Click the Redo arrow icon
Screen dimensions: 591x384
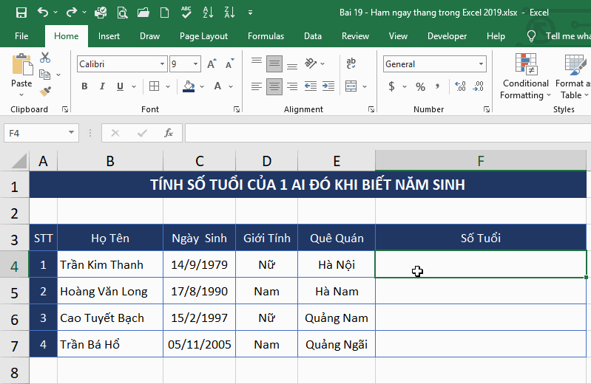[71, 13]
